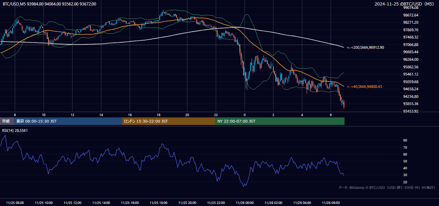
Task: Click the 11/25 08:00 time label
Action: (x=15, y=203)
